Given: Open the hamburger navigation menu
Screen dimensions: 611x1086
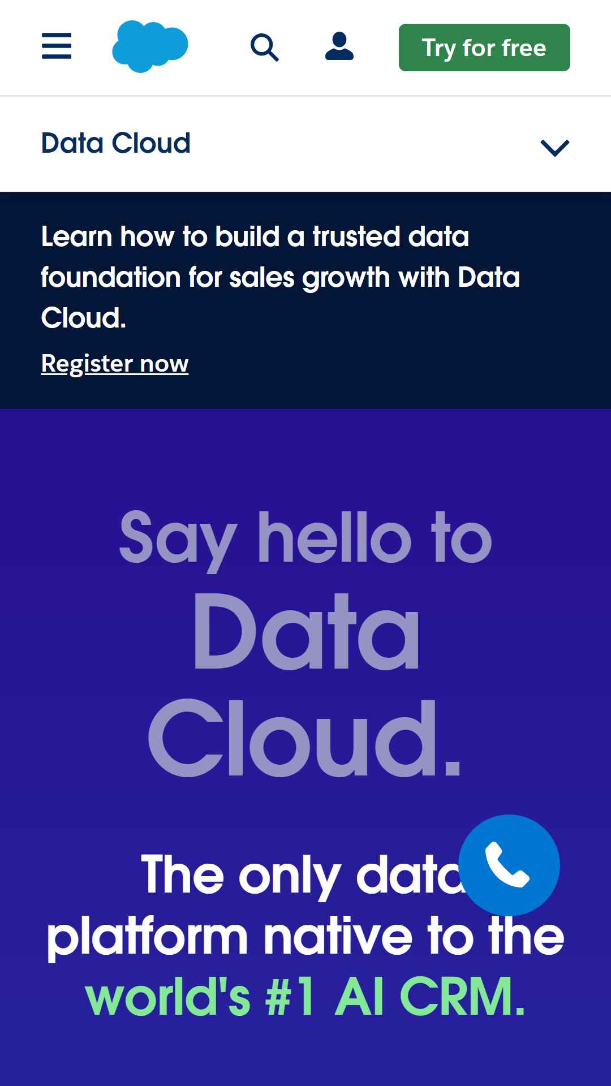Looking at the screenshot, I should [x=57, y=46].
